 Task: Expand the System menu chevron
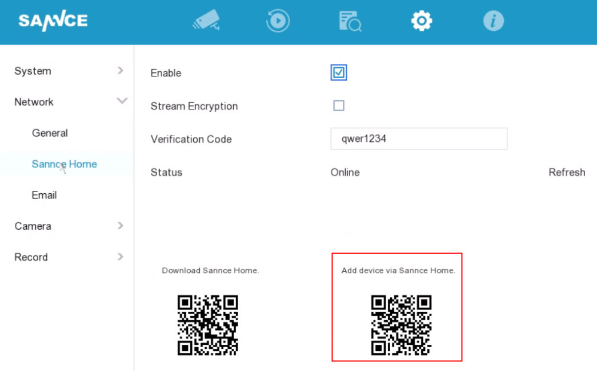coord(120,71)
